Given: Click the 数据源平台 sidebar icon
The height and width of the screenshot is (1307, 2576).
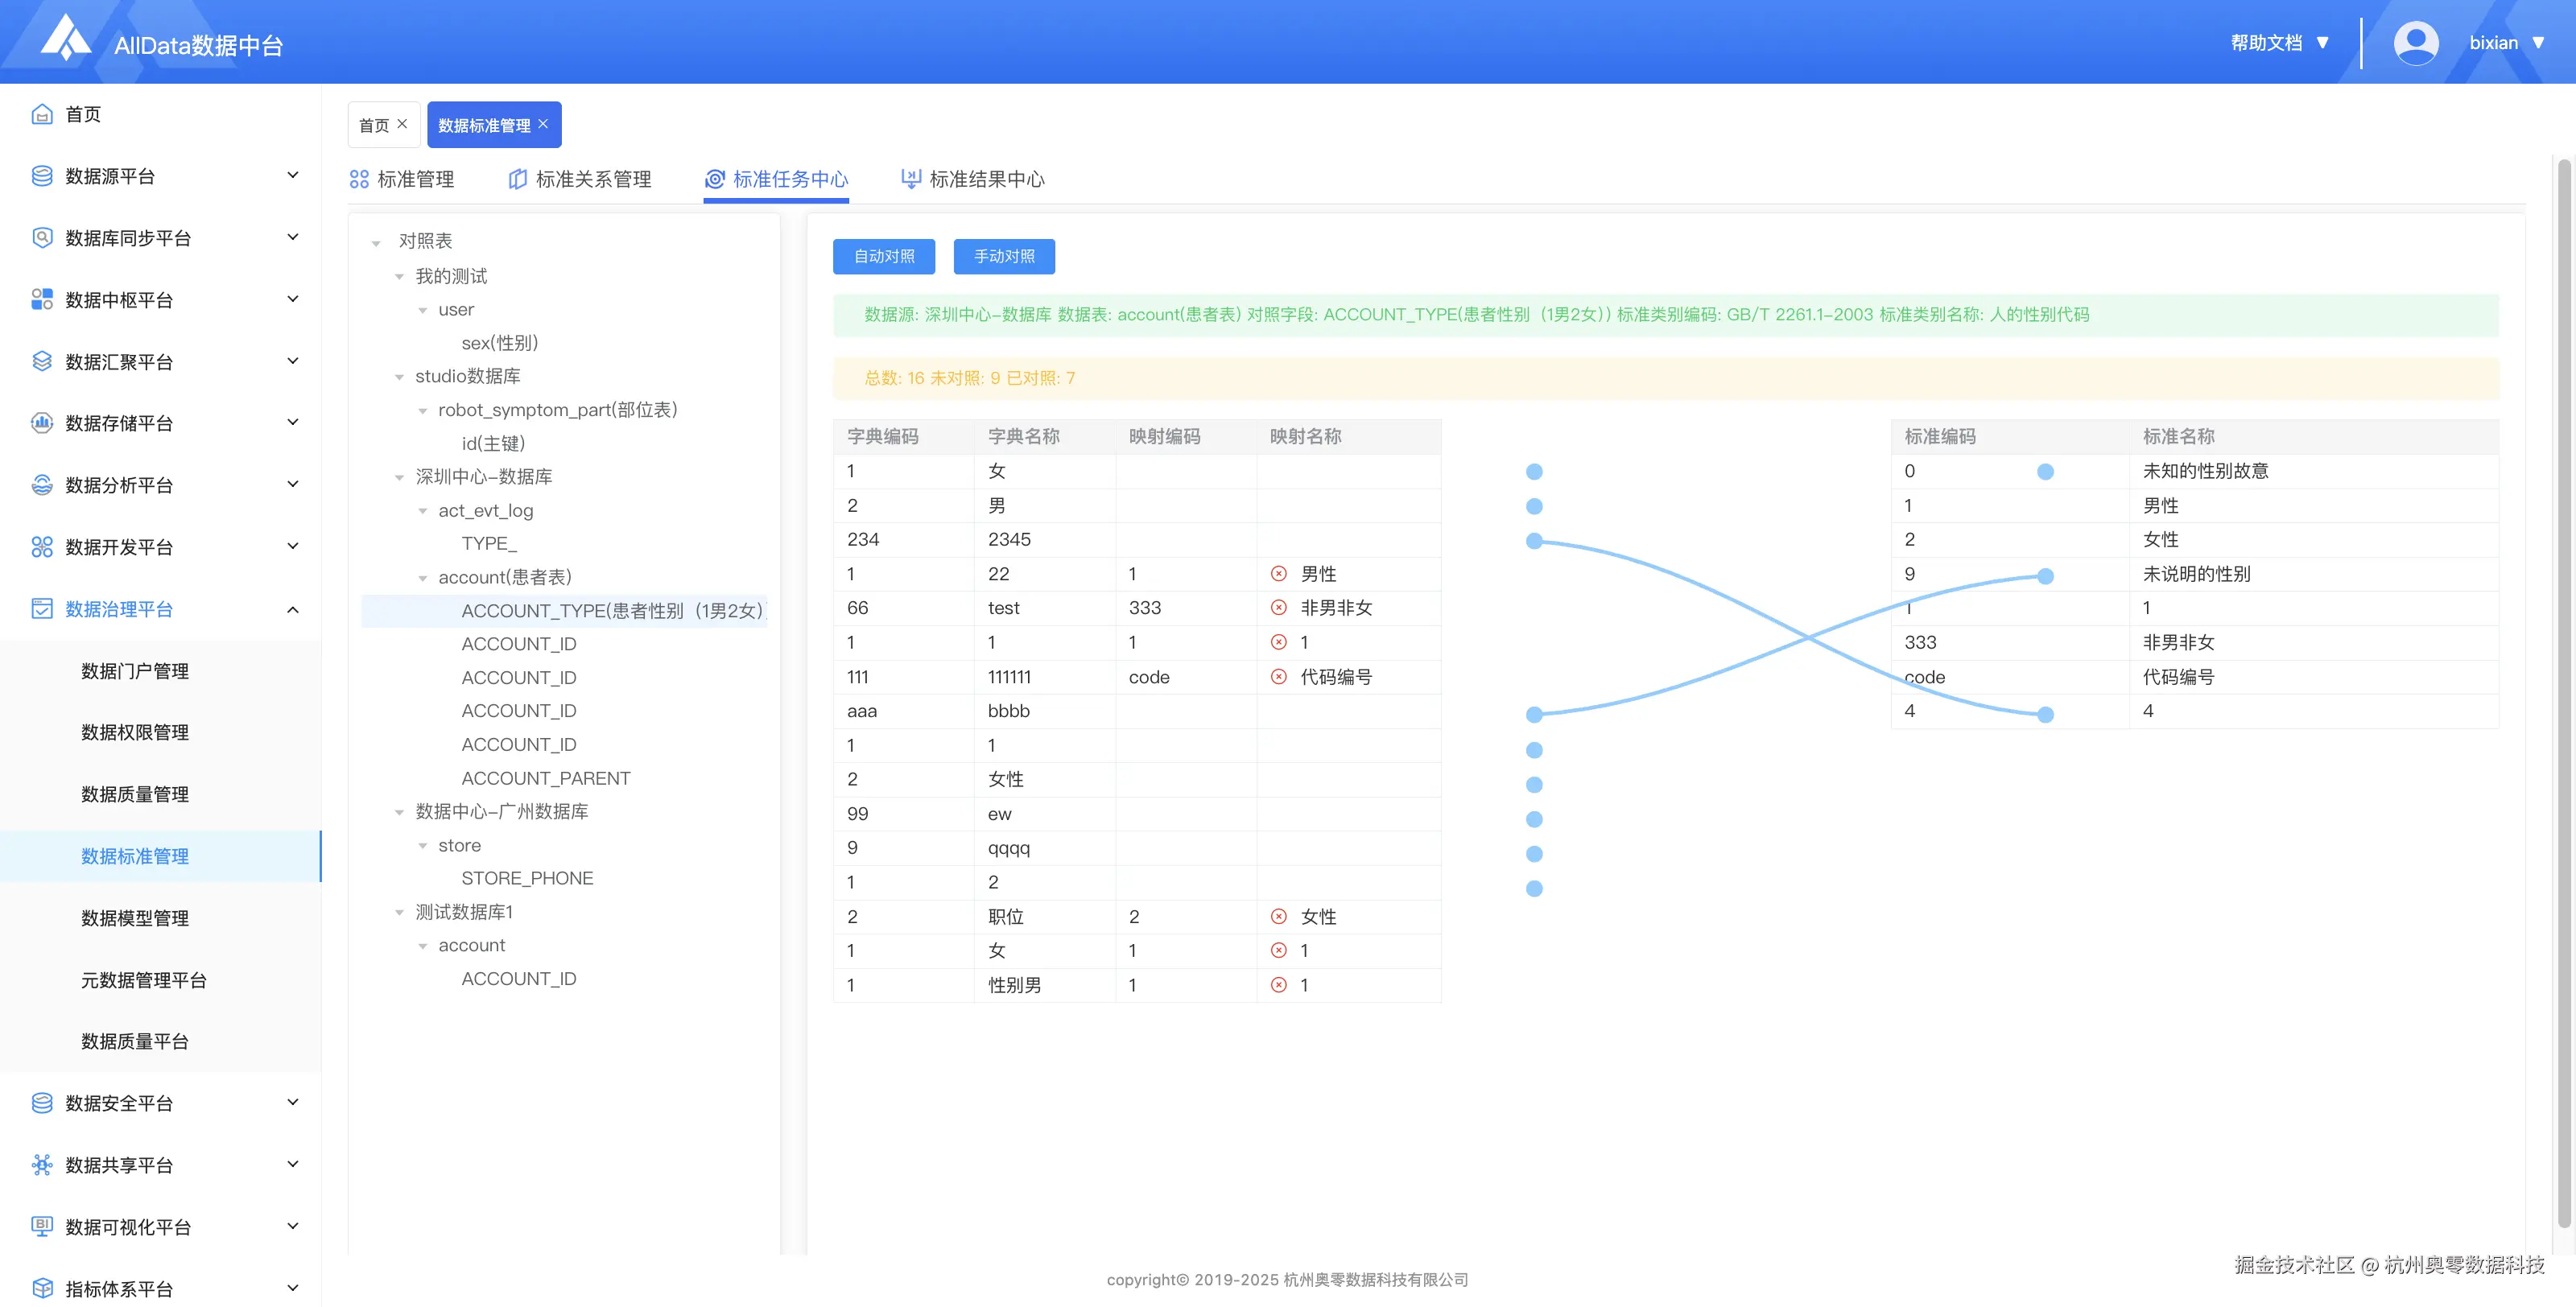Looking at the screenshot, I should (42, 176).
